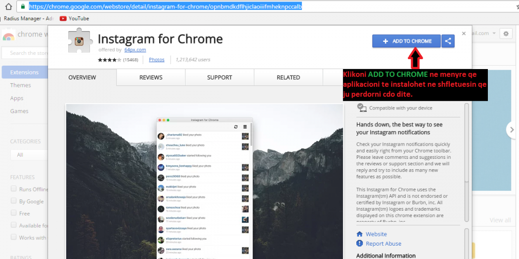Select Games in the sidebar

19,111
